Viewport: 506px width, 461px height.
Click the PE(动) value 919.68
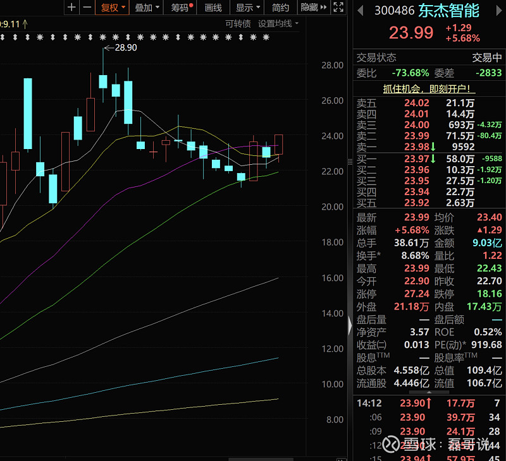(x=486, y=345)
